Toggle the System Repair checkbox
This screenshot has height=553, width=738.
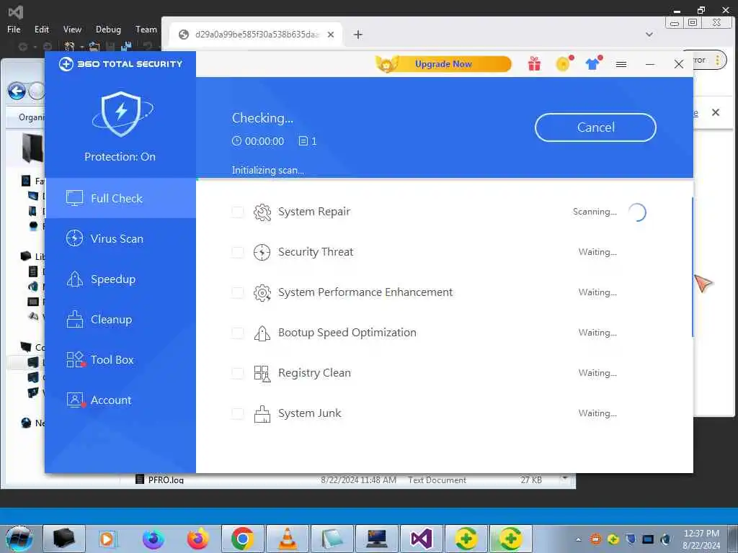[238, 212]
